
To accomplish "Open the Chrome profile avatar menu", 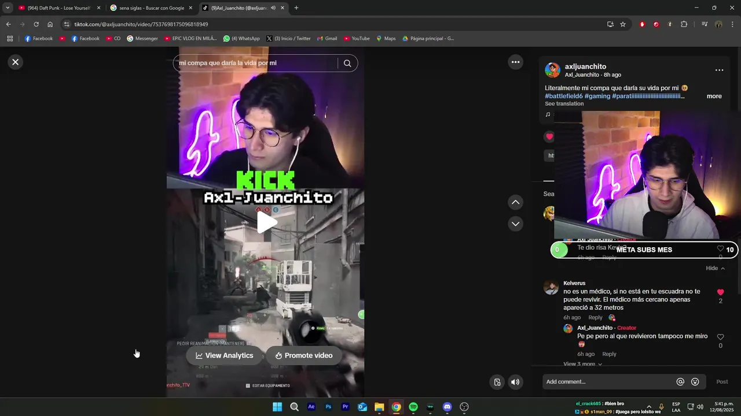I will click(x=718, y=24).
